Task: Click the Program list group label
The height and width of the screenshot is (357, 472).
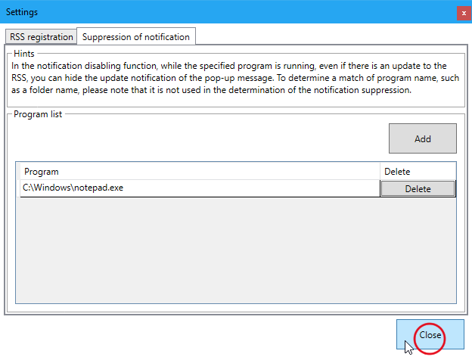Action: [x=39, y=114]
